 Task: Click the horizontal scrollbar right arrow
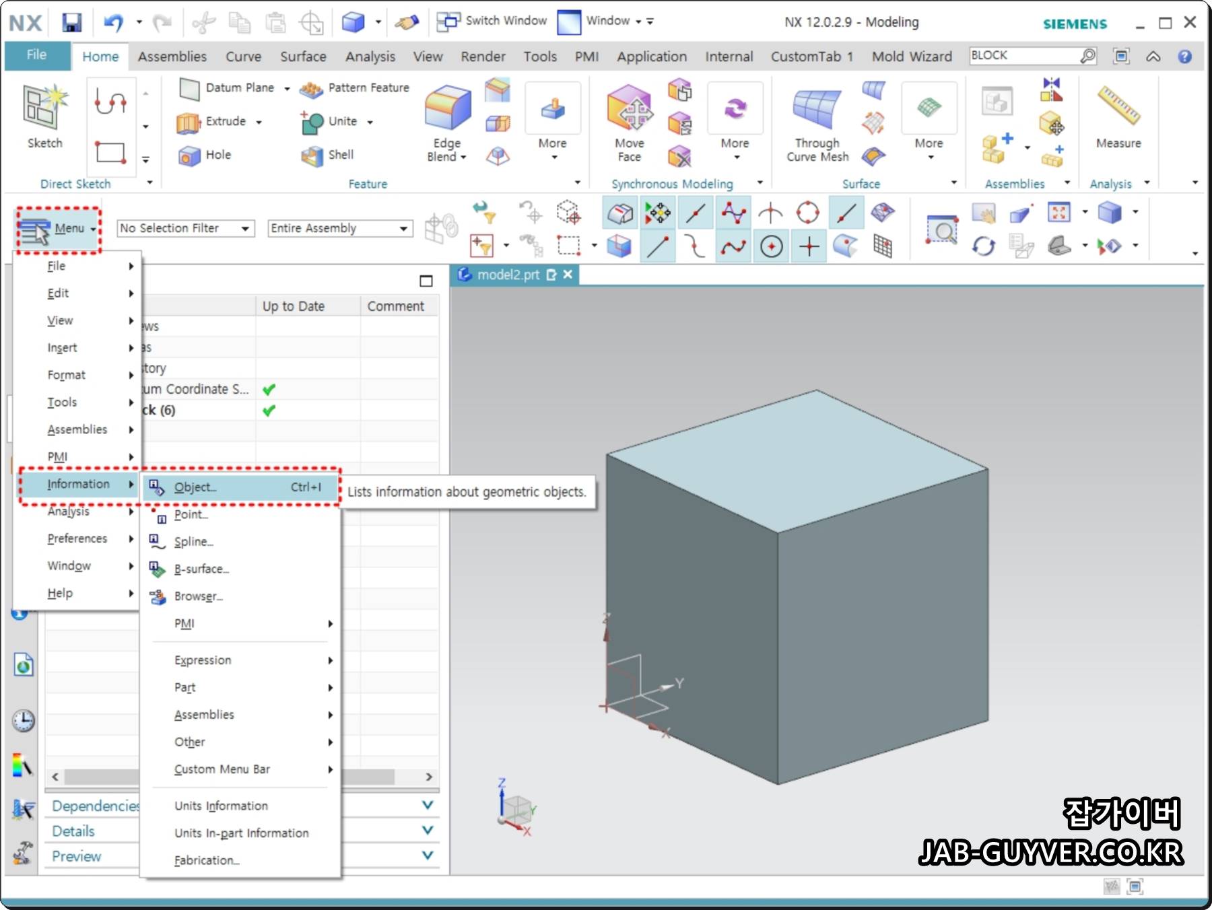click(429, 777)
